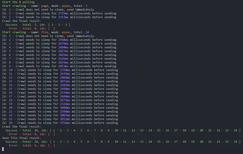Click the line with 2853ms sleep
This screenshot has width=243, height=154.
coord(59,66)
